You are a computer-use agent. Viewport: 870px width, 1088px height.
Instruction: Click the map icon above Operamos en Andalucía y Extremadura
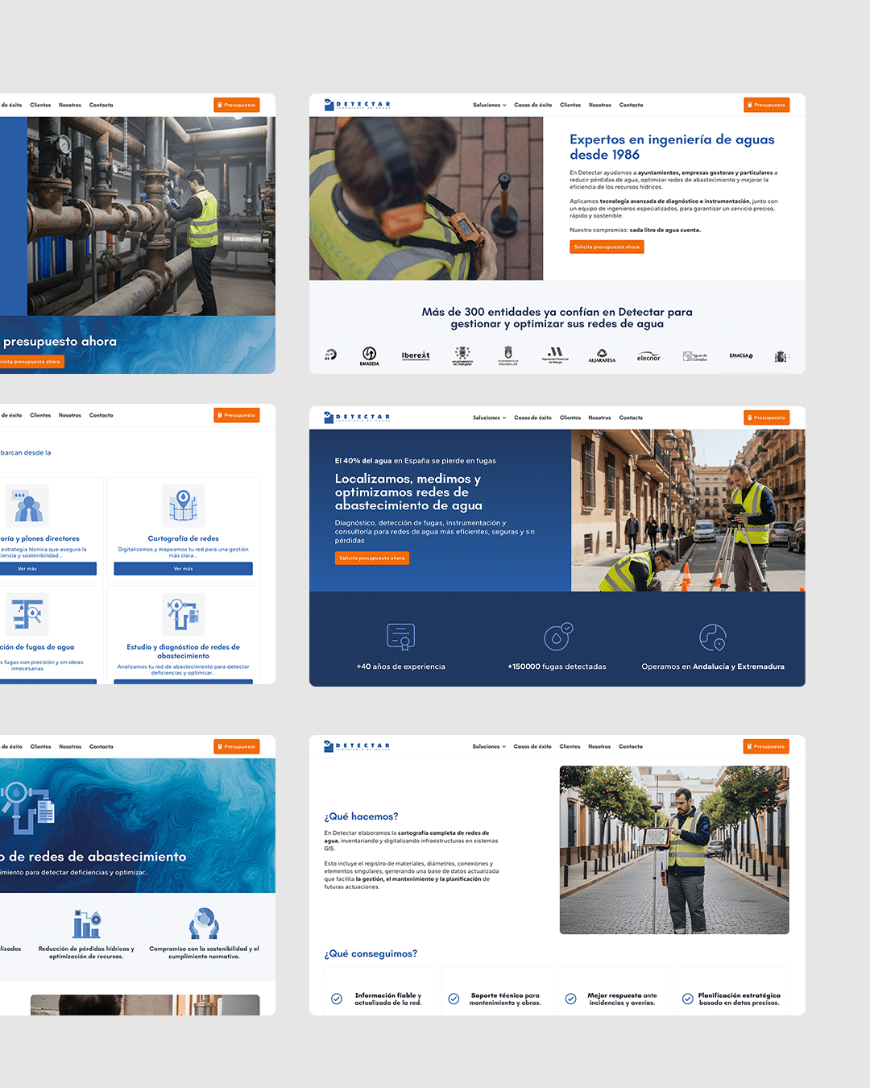point(713,637)
